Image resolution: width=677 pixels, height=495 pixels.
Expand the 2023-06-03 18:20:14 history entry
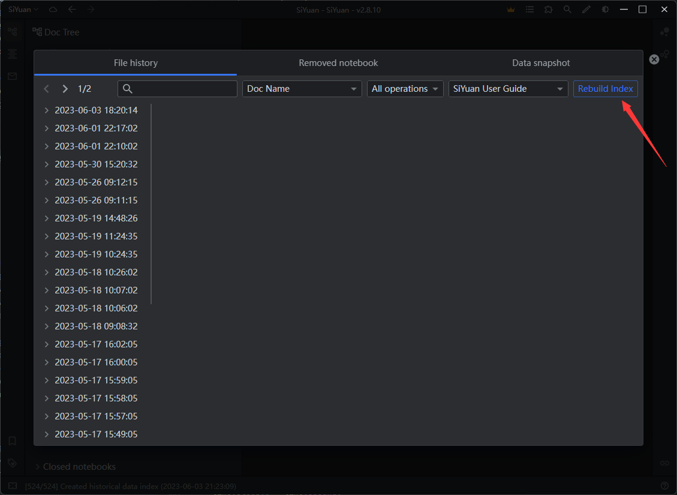point(47,110)
